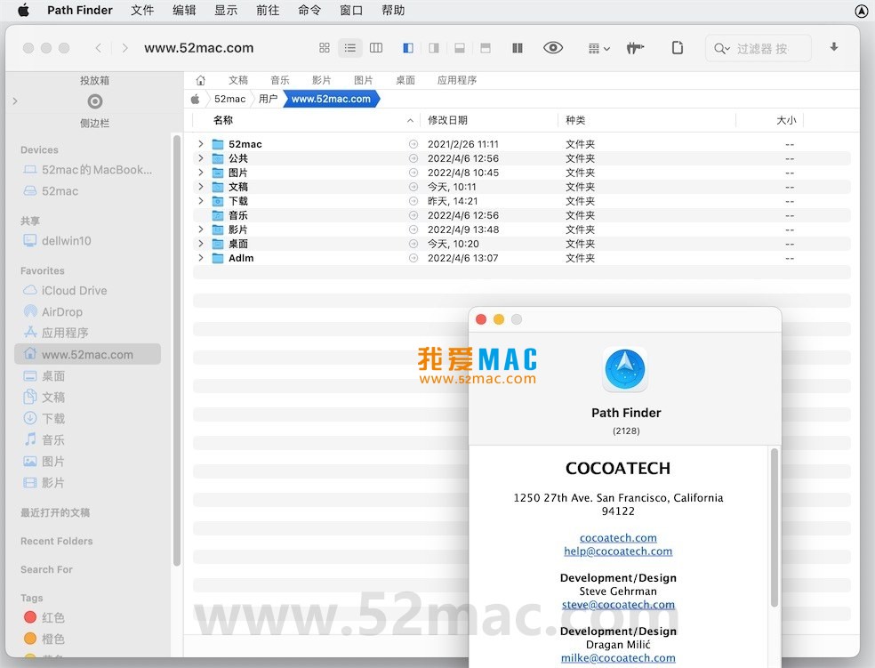Open 桌面 in the favorites bar
The height and width of the screenshot is (668, 875).
point(405,80)
